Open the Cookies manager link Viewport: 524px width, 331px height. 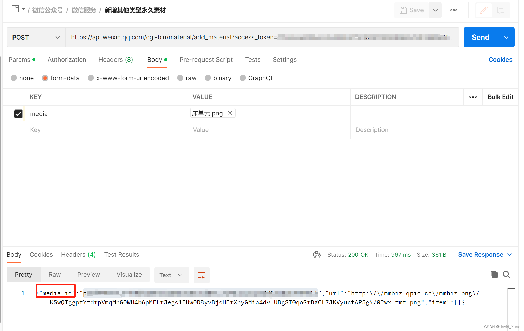click(500, 60)
